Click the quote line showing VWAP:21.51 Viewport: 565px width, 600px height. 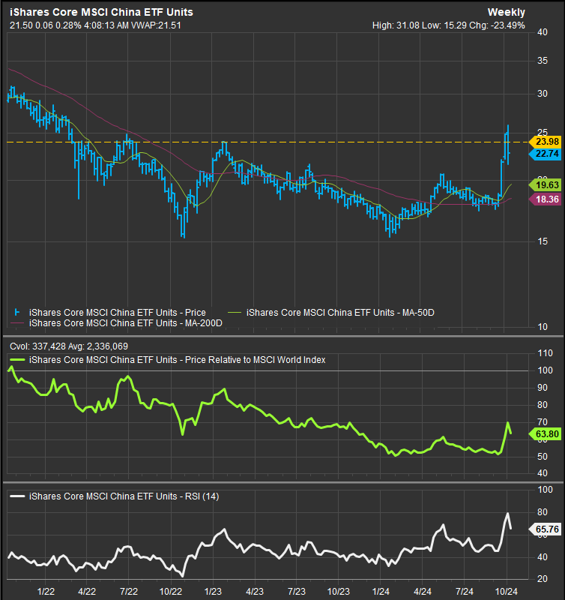click(95, 25)
